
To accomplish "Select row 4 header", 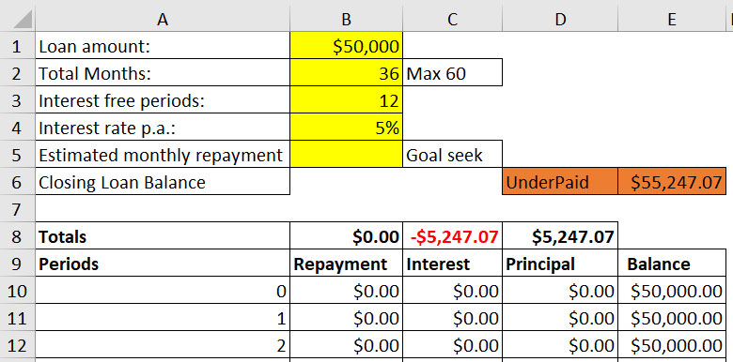I will click(x=17, y=127).
